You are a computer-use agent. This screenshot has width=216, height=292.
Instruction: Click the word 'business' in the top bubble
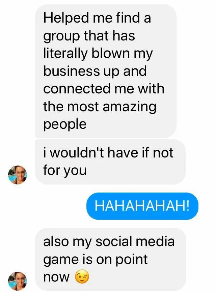click(72, 71)
